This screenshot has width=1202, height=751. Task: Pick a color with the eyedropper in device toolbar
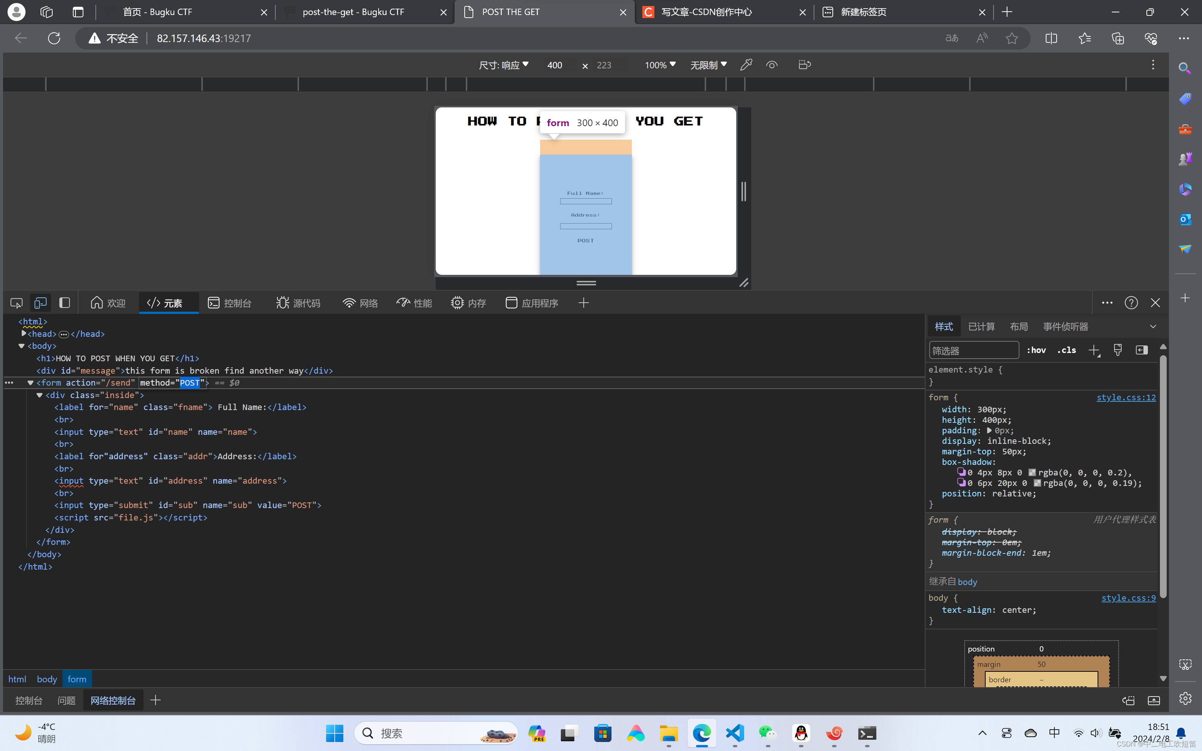point(746,65)
